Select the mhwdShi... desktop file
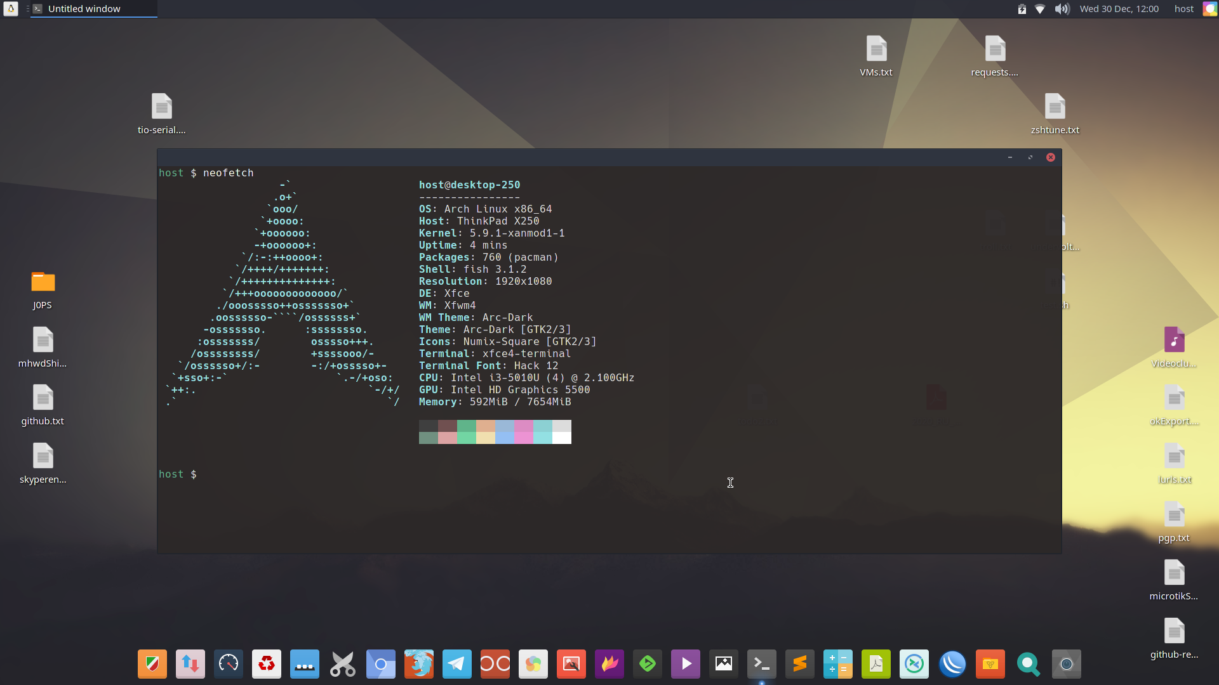1219x685 pixels. [x=43, y=348]
